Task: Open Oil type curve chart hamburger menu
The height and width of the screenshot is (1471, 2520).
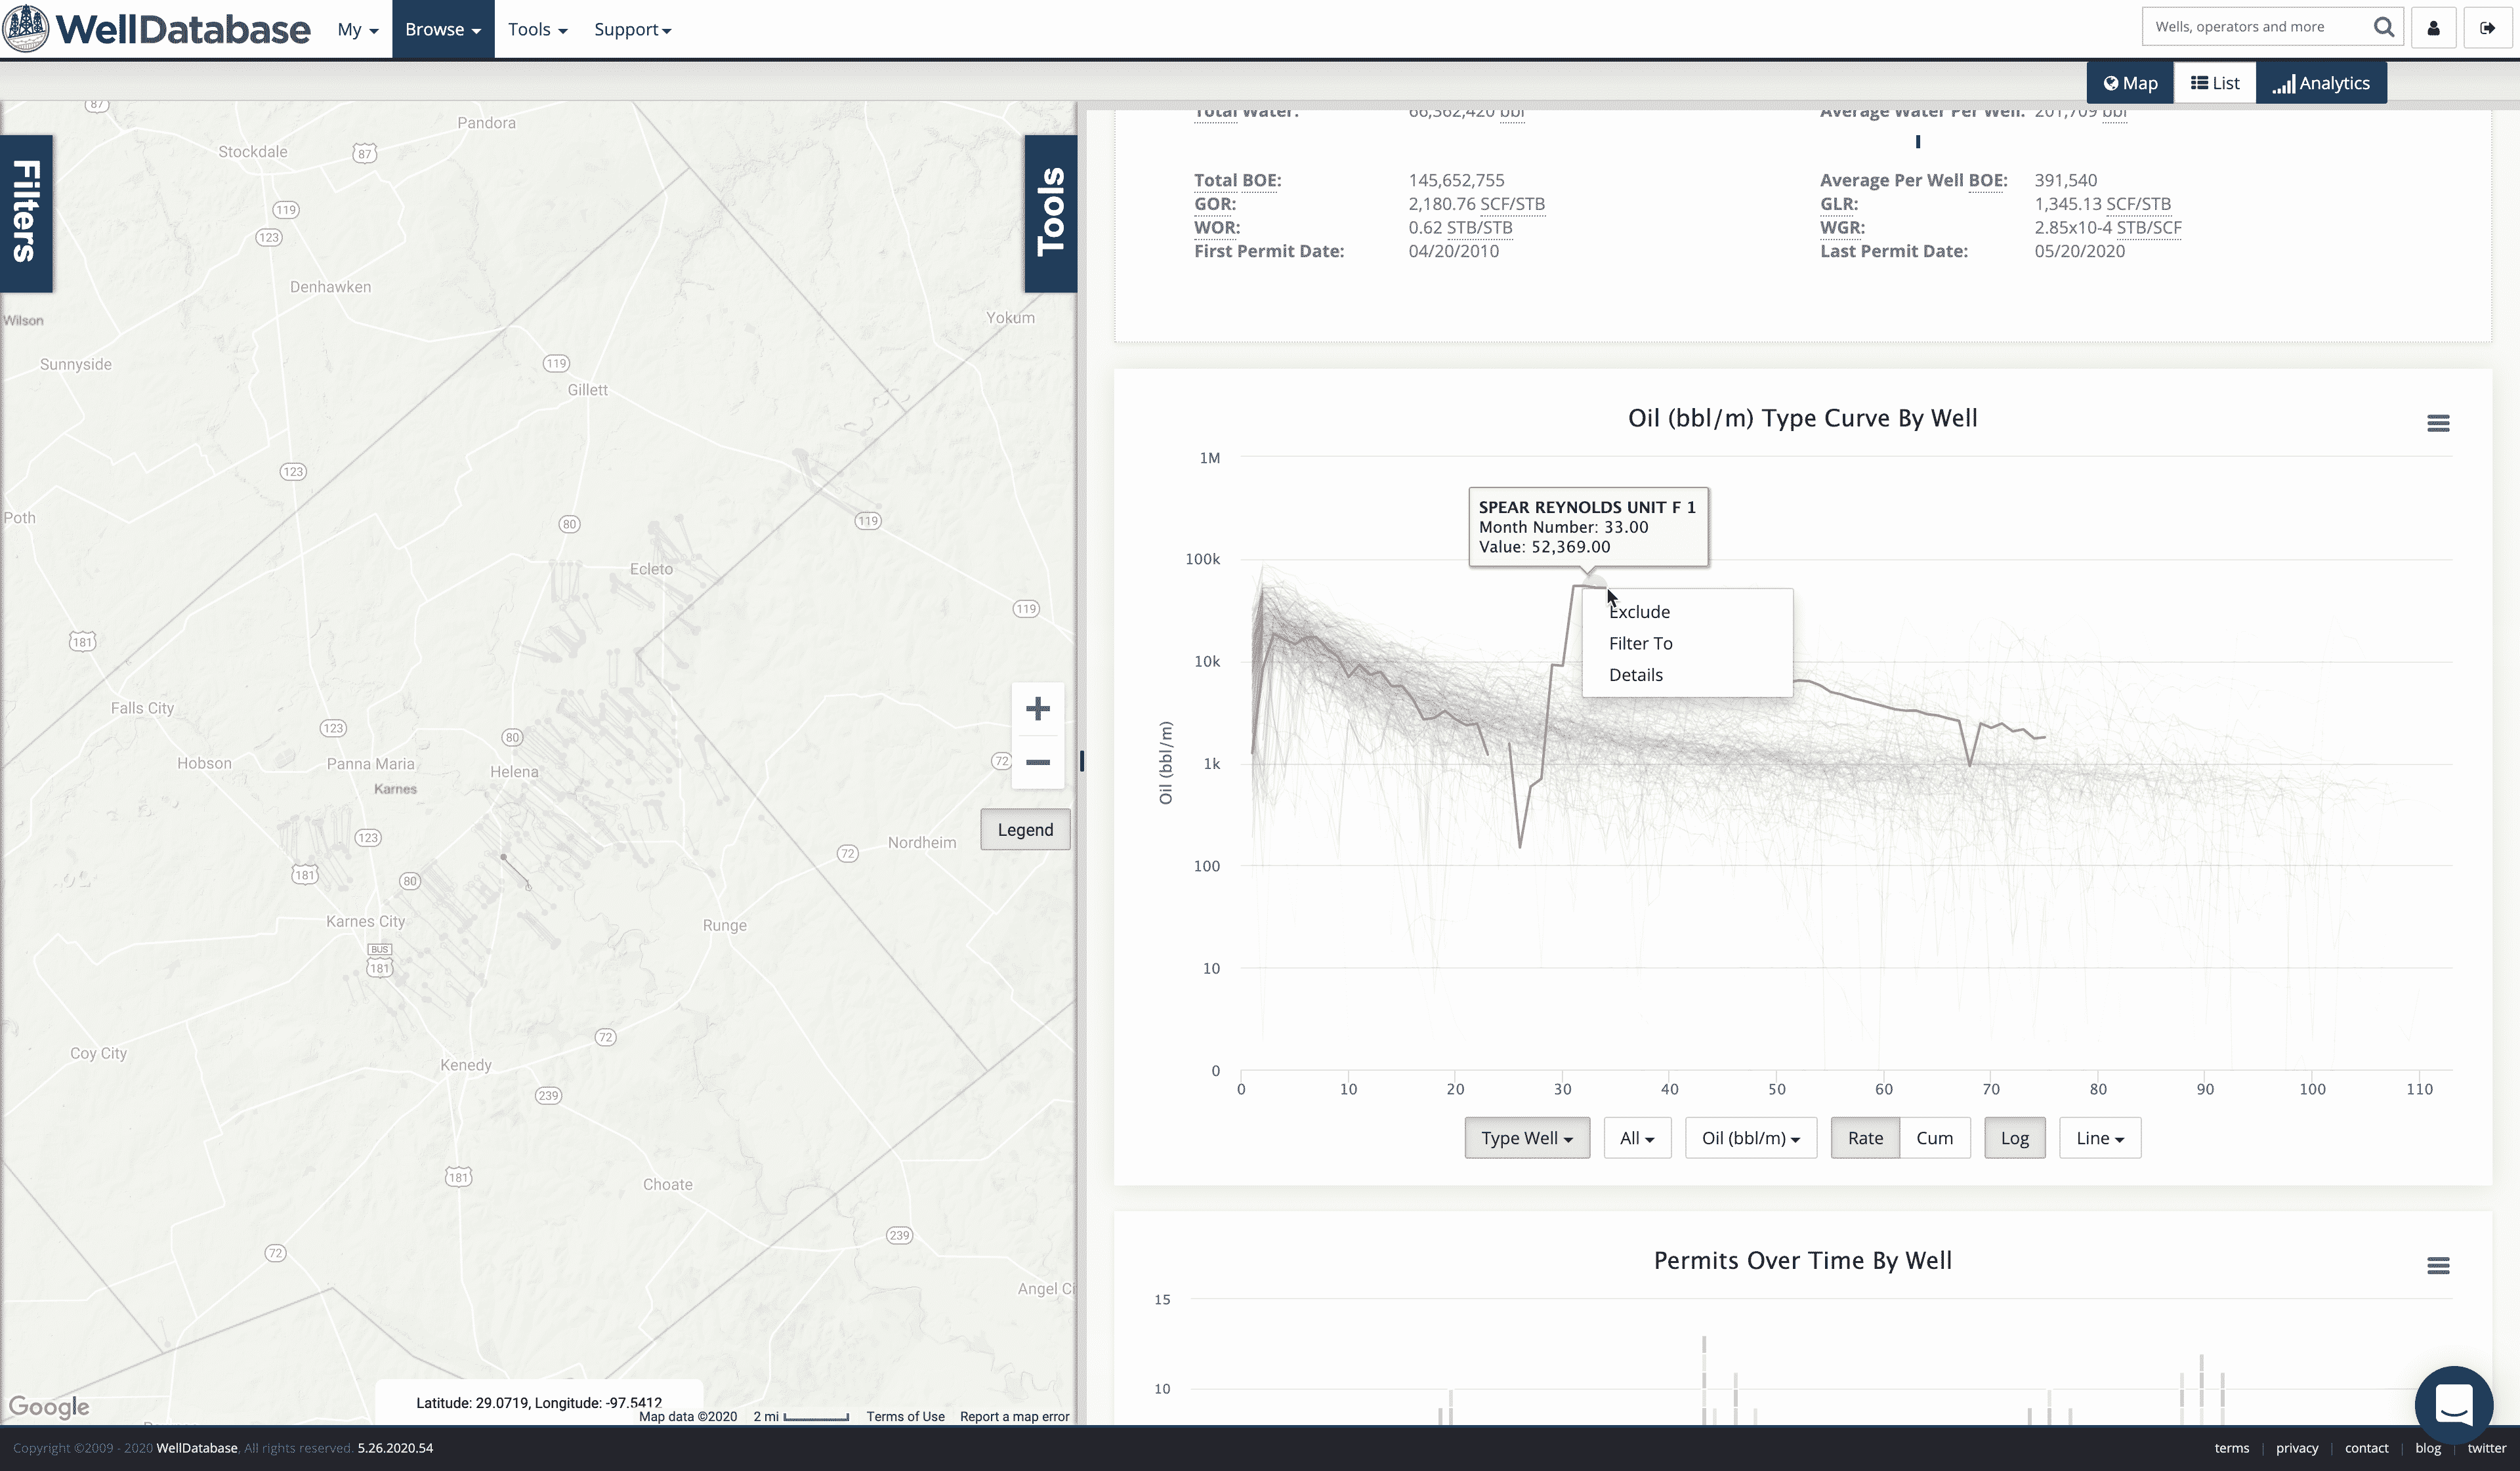Action: click(x=2437, y=423)
